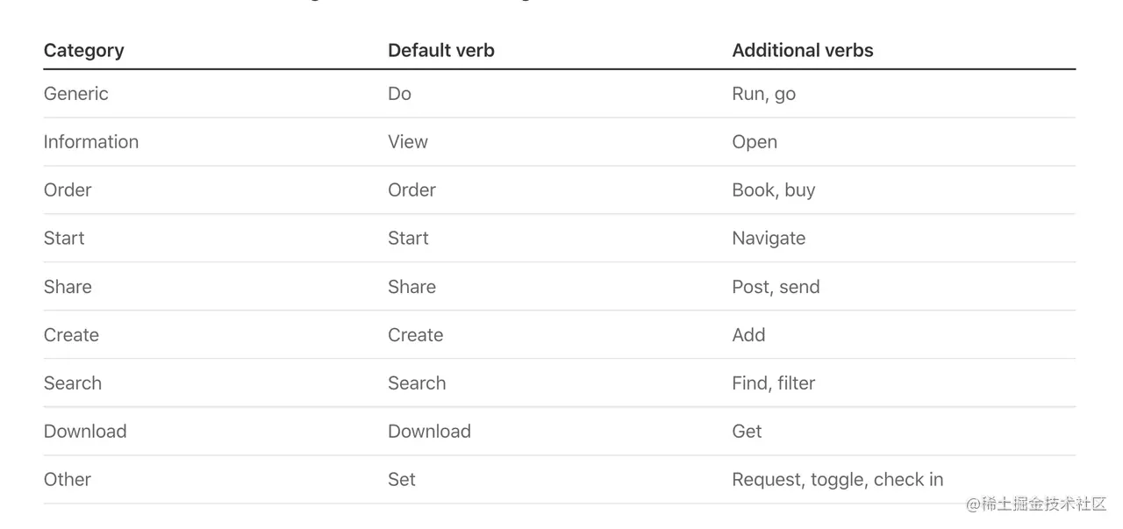Click the 'View' default verb cell

[408, 142]
